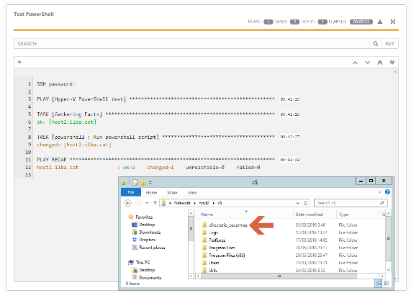
Task: Go to previous output with the single up chevron
Action: point(355,63)
